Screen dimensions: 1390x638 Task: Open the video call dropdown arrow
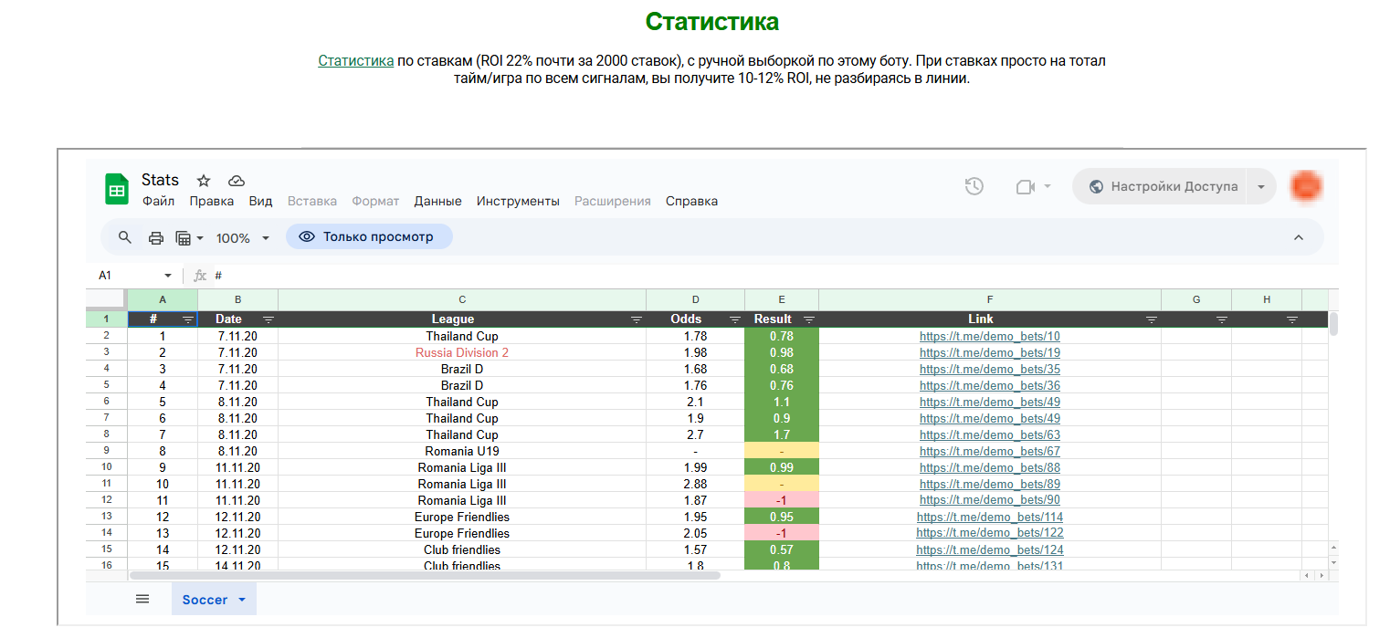1048,186
